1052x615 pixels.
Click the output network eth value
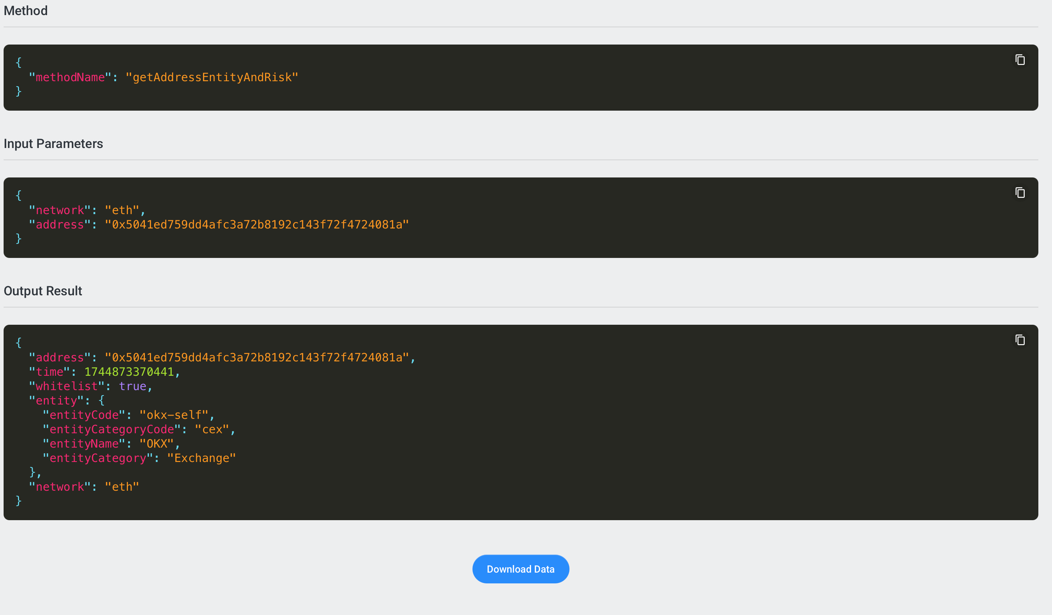pos(121,487)
